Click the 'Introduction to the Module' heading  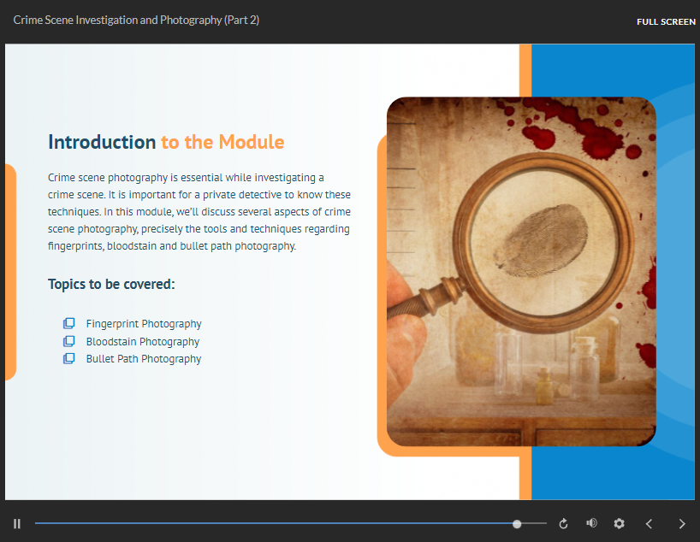point(166,142)
